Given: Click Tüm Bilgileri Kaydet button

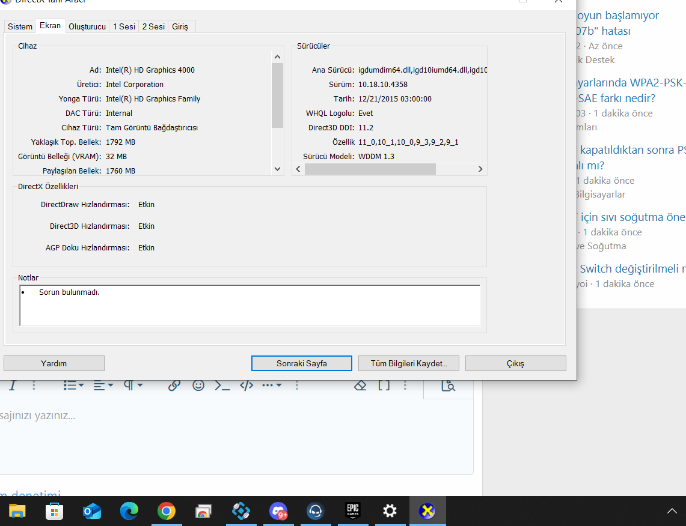Looking at the screenshot, I should coord(409,363).
